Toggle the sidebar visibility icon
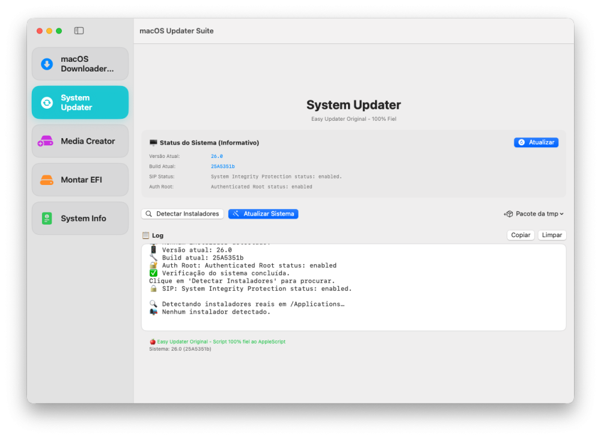The image size is (601, 439). point(79,31)
